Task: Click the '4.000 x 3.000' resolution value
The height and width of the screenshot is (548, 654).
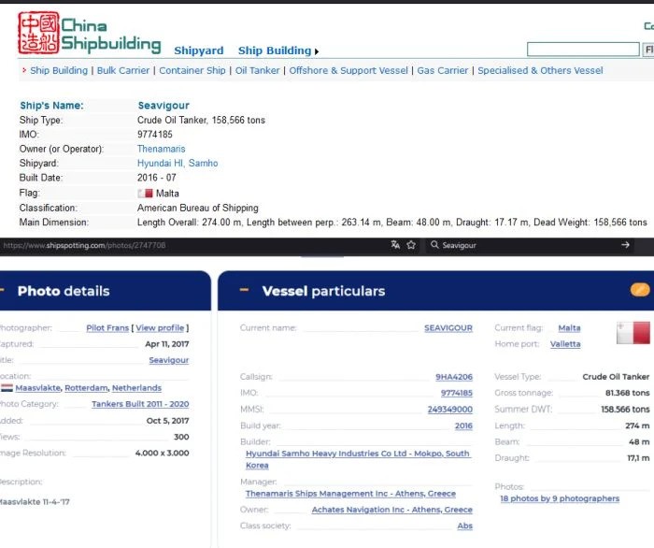Action: coord(162,453)
